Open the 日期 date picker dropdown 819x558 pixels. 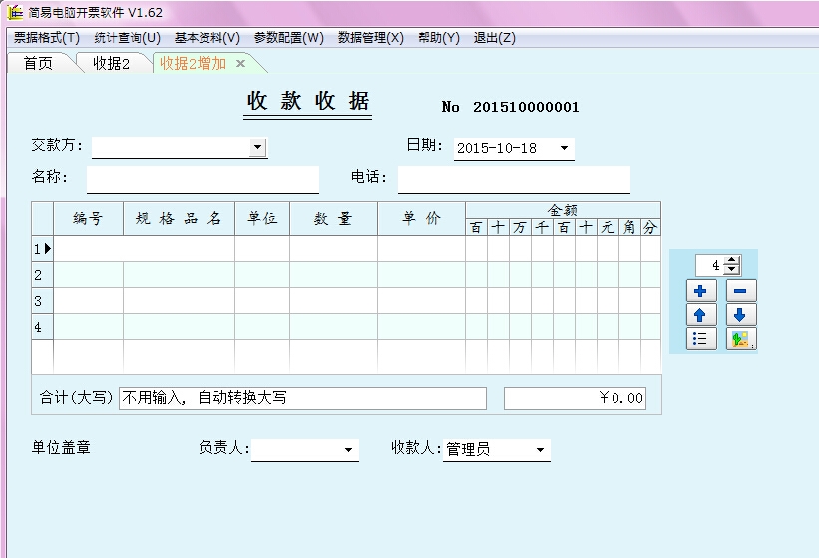pos(565,148)
